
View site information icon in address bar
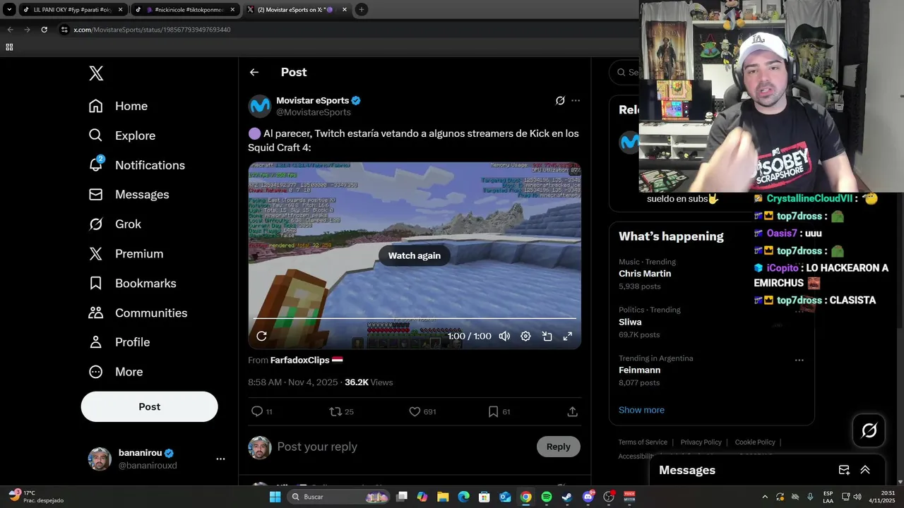coord(64,30)
